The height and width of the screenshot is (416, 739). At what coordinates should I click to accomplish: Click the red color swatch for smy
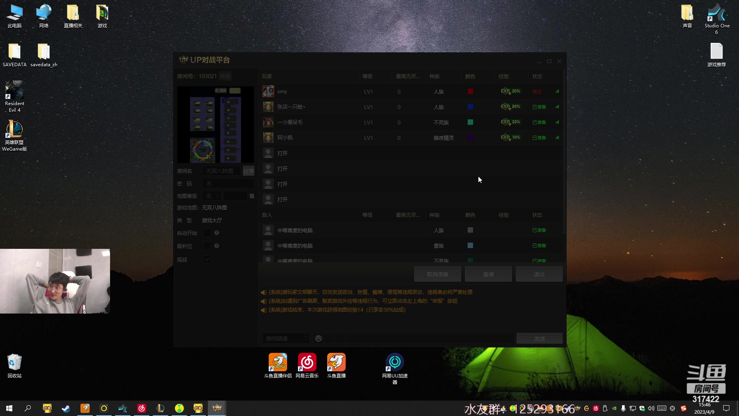pos(470,91)
